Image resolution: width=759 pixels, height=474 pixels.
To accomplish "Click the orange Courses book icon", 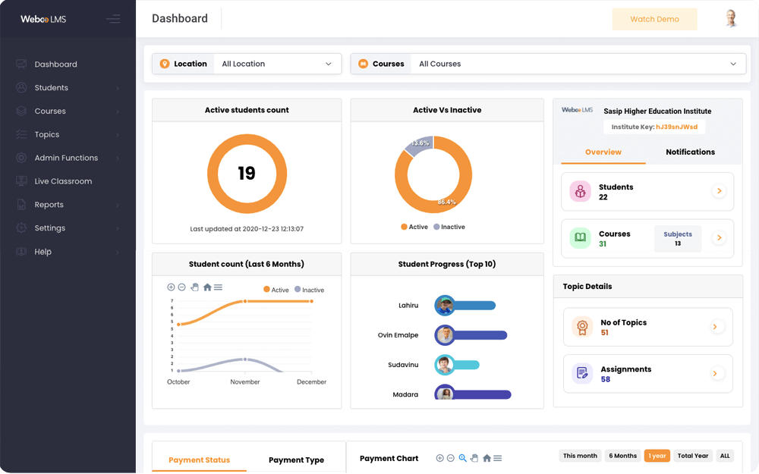I will (363, 64).
